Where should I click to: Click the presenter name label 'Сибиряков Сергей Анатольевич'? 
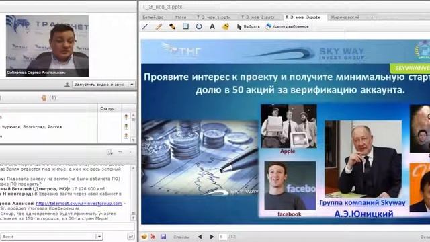36,73
